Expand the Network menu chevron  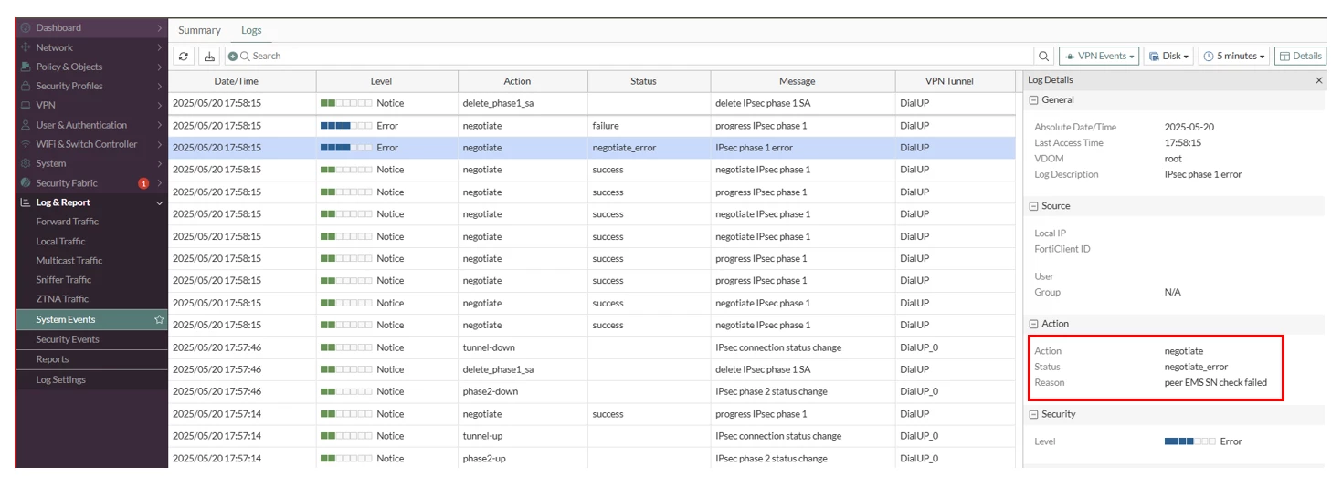point(160,47)
